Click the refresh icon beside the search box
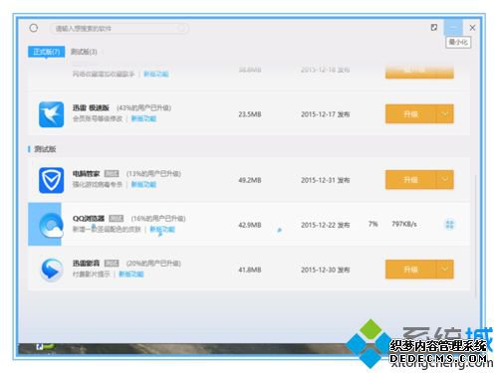Screen dimensions: 498x373 click(x=34, y=28)
